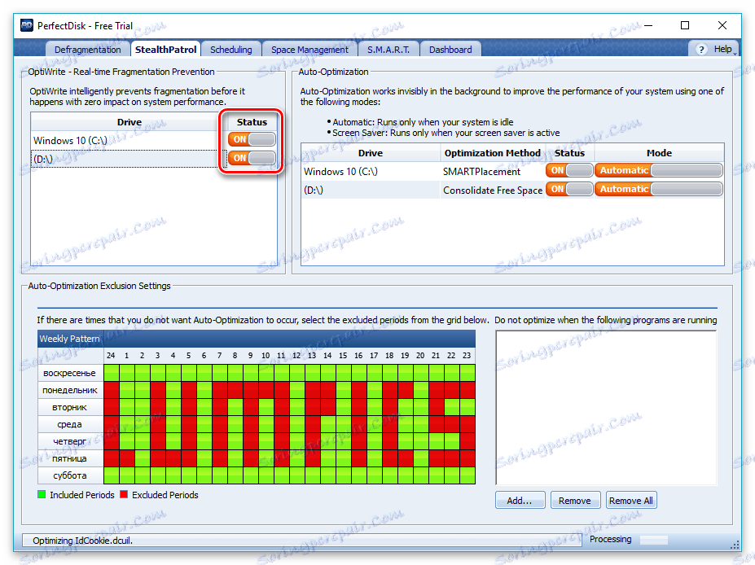The image size is (755, 565).
Task: Select the понедельник row label
Action: [x=70, y=390]
